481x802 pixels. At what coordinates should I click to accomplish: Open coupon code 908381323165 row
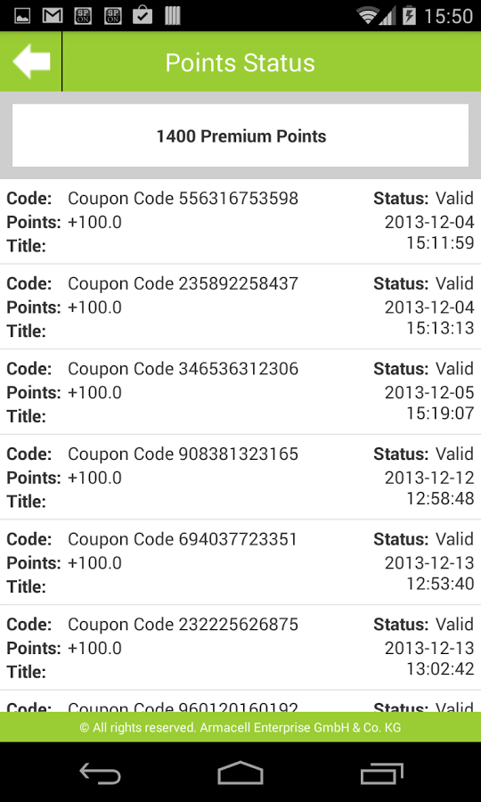tap(240, 478)
